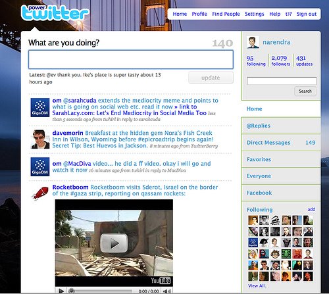Click the Search button
This screenshot has width=329, height=294.
click(305, 91)
